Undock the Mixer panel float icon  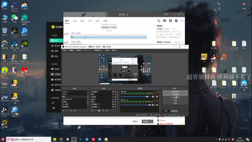[x=160, y=88]
